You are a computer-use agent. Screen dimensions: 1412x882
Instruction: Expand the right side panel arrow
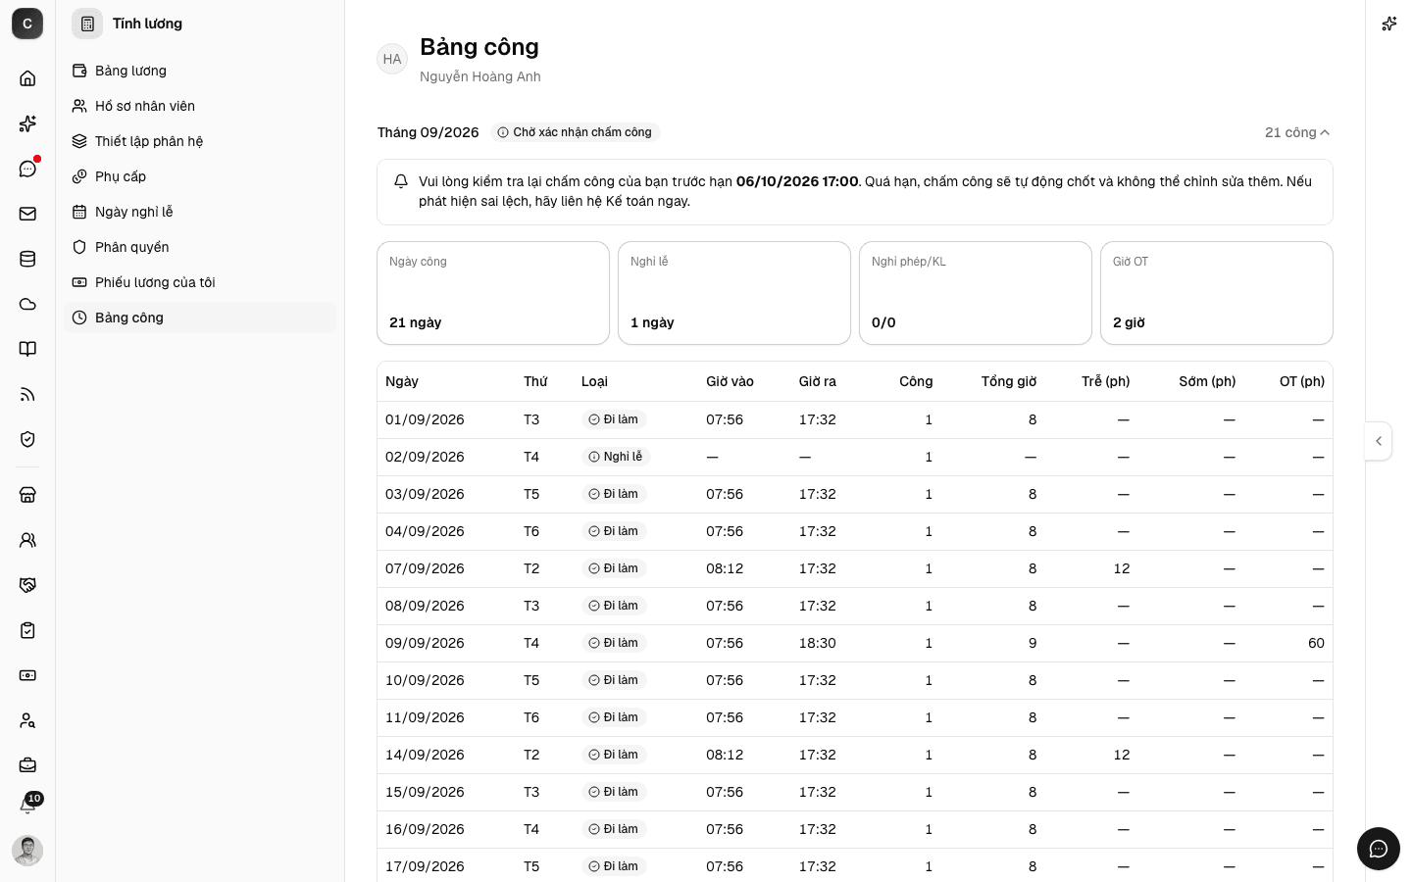(1379, 441)
